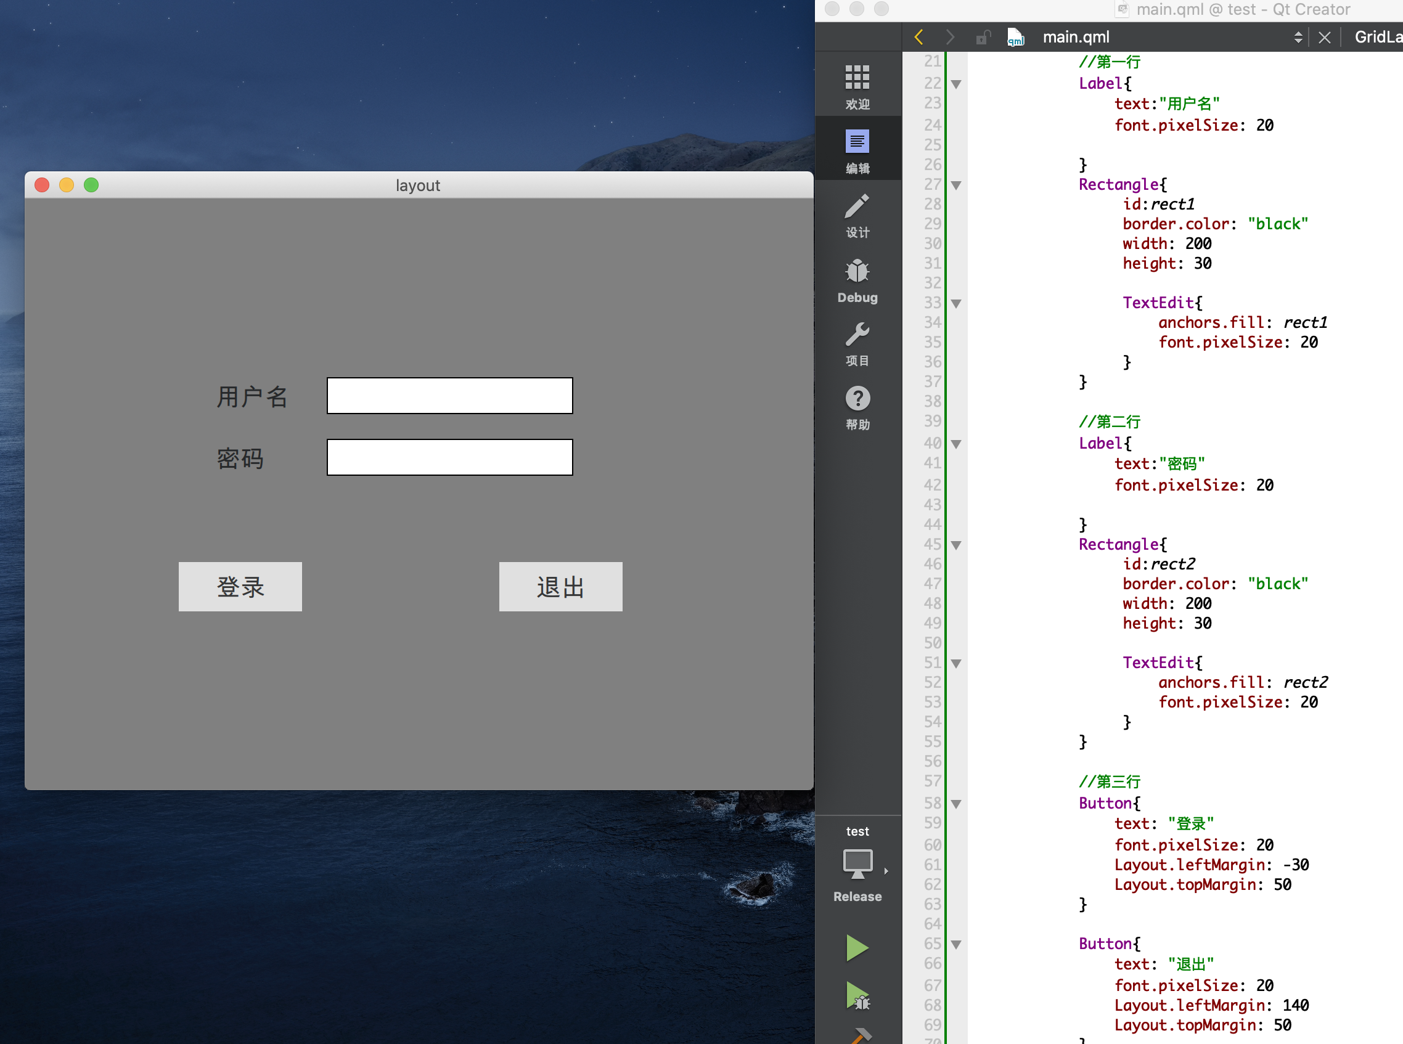
Task: Click the Run (green play) button
Action: tap(859, 945)
